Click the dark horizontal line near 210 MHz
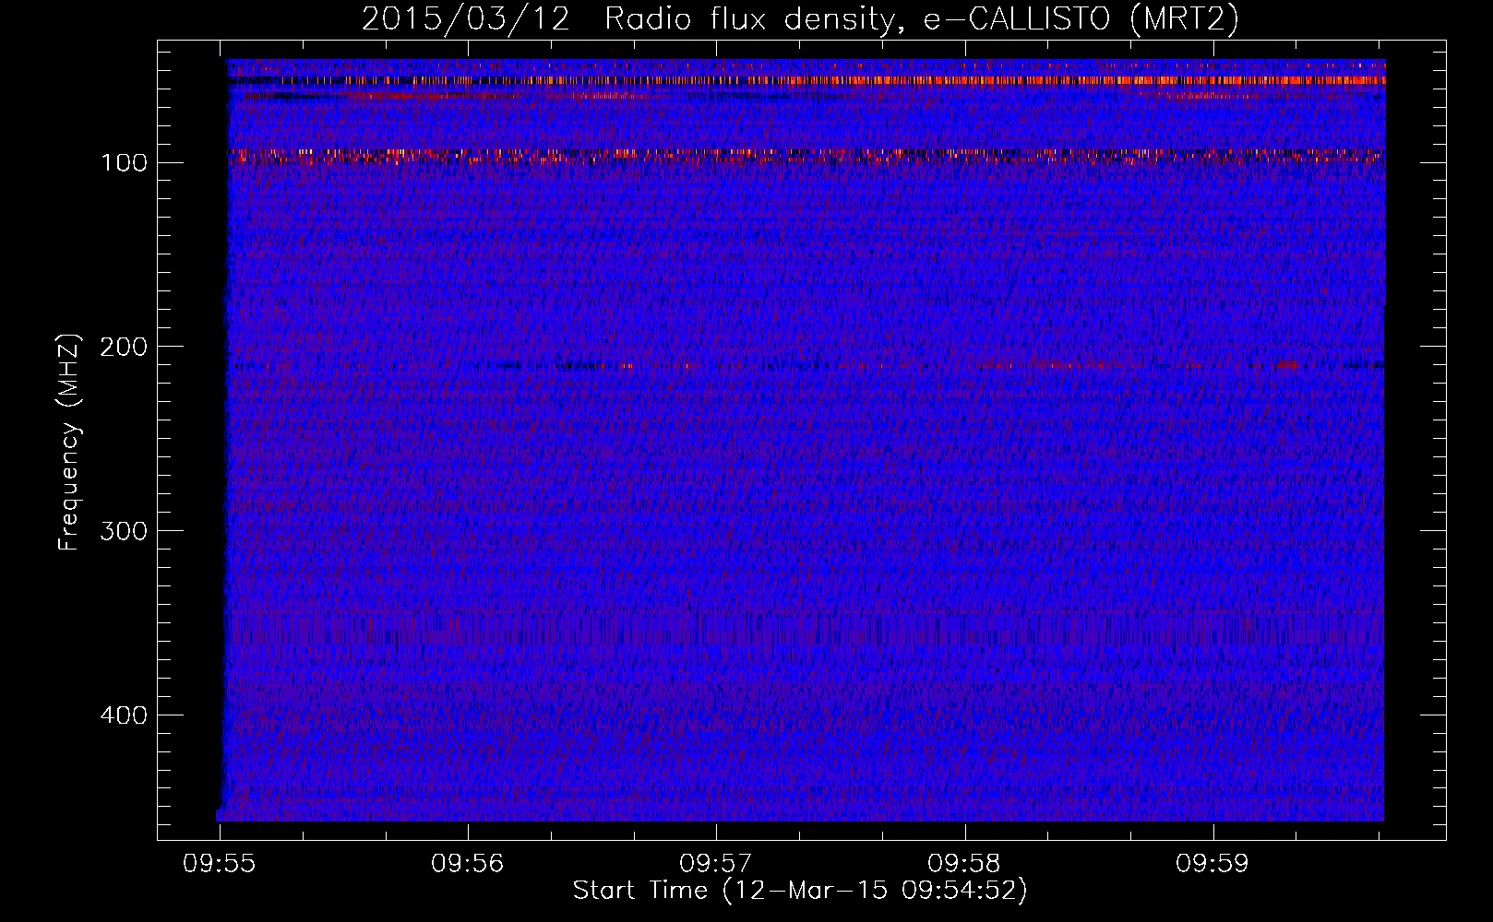The width and height of the screenshot is (1493, 922). [806, 366]
